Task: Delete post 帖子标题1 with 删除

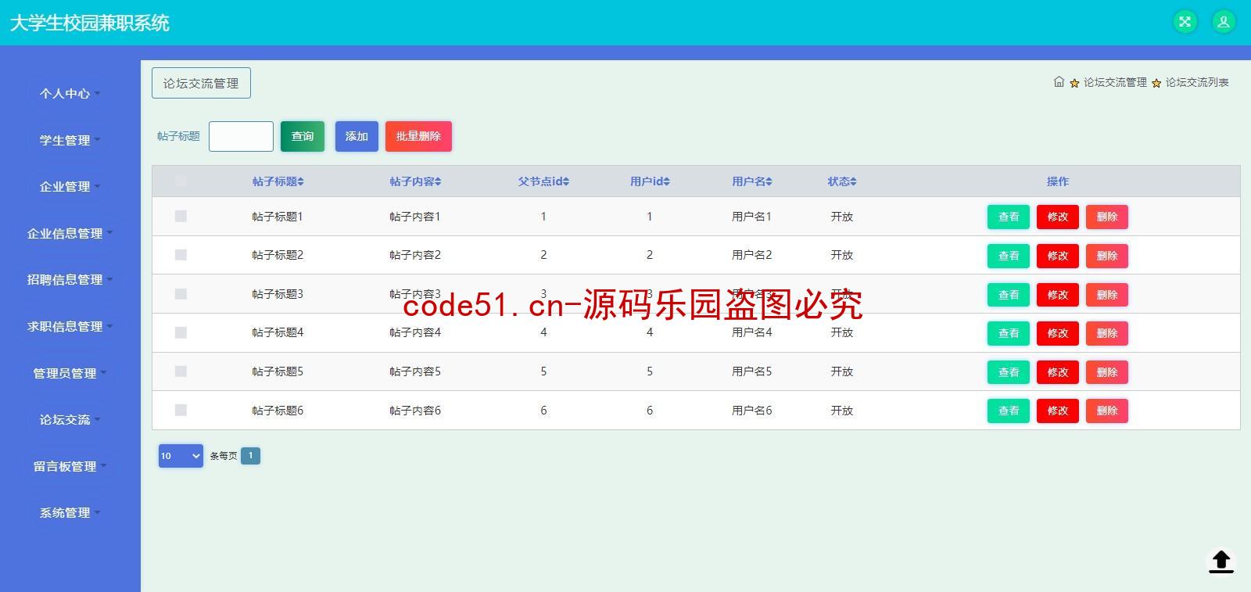Action: pyautogui.click(x=1107, y=217)
